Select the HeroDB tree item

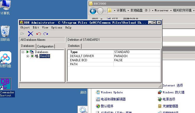click(45, 56)
